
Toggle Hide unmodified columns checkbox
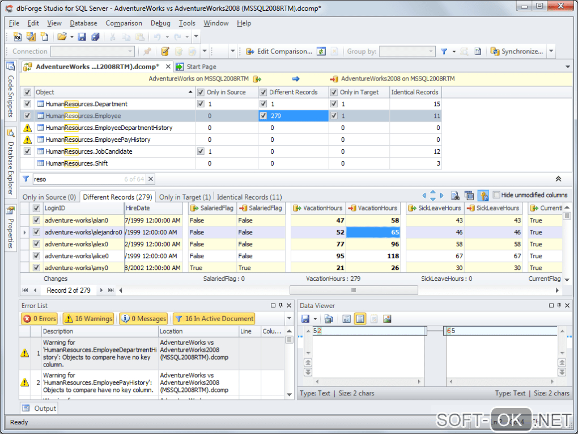496,195
